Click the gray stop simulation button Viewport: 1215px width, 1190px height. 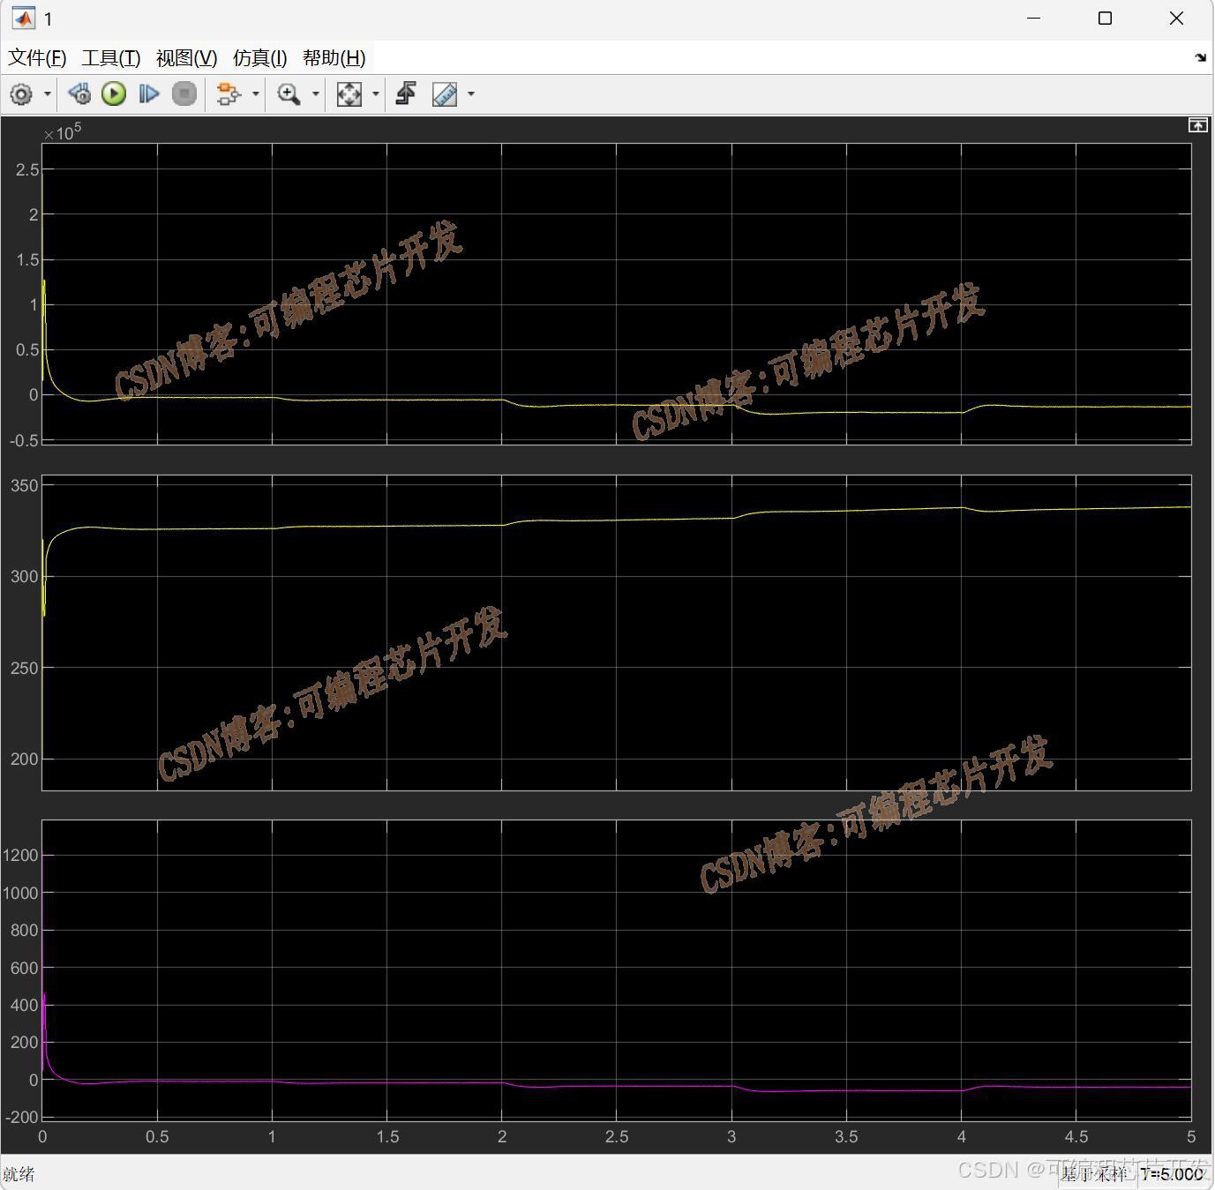click(184, 94)
